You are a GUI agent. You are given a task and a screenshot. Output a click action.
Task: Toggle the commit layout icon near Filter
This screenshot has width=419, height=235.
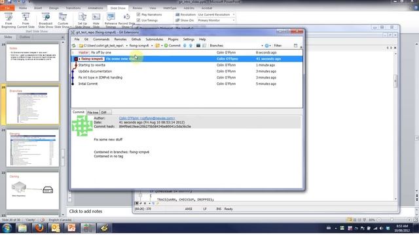click(x=295, y=46)
